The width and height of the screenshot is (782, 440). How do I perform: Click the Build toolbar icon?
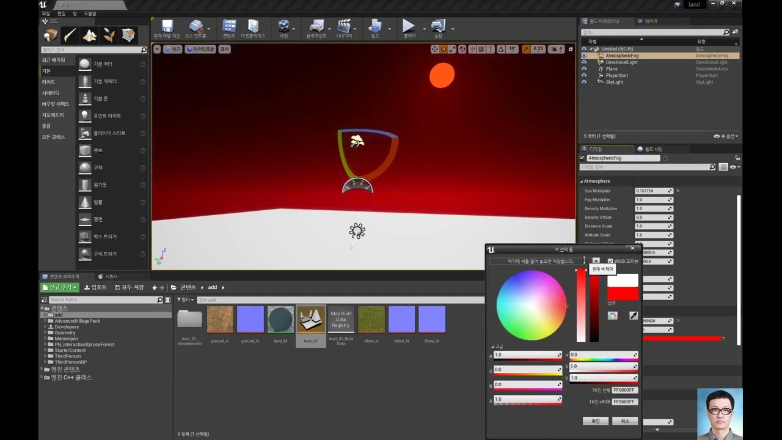pyautogui.click(x=375, y=28)
